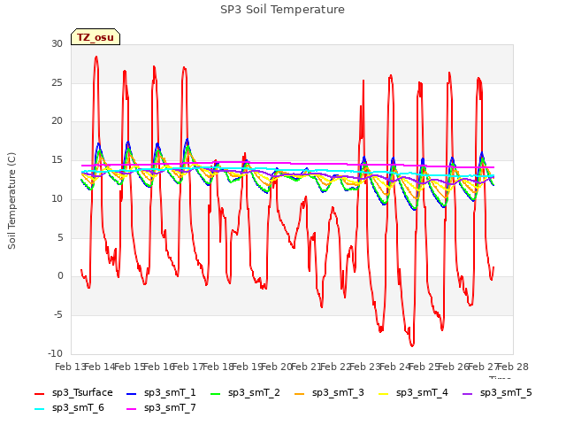Image resolution: width=566 pixels, height=425 pixels.
Task: Click the yellow sp3_smT_4 legend swatch
Action: coord(383,393)
